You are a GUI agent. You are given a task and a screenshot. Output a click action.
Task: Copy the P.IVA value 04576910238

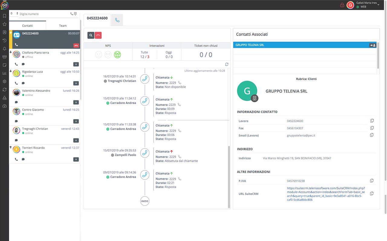pos(372,181)
